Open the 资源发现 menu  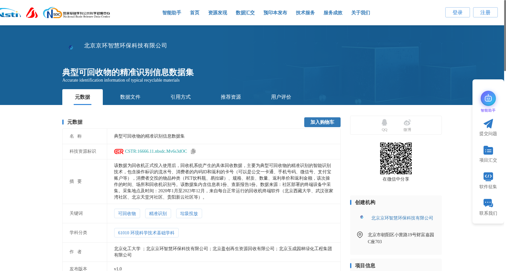pos(218,13)
